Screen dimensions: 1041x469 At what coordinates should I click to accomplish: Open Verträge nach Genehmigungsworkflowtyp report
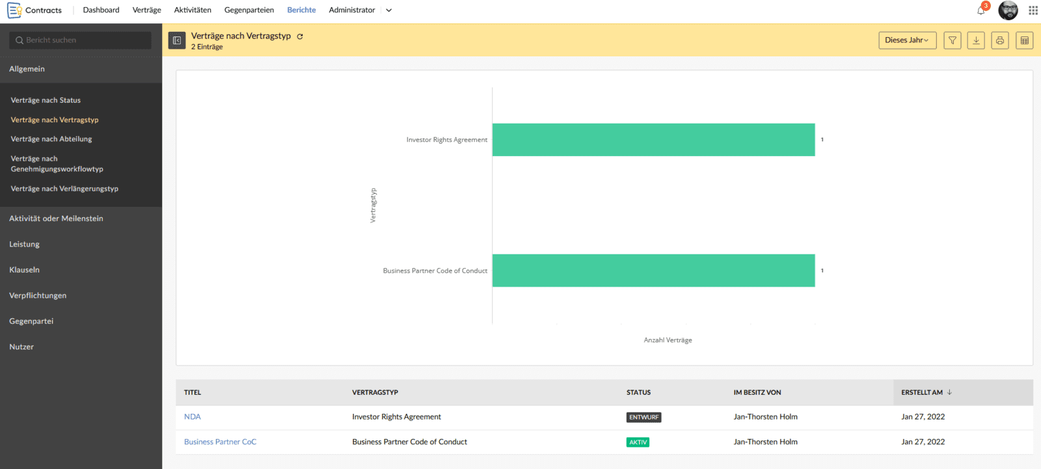pyautogui.click(x=57, y=164)
